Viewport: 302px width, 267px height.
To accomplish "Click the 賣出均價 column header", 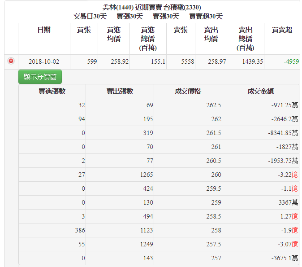I will click(x=211, y=34).
